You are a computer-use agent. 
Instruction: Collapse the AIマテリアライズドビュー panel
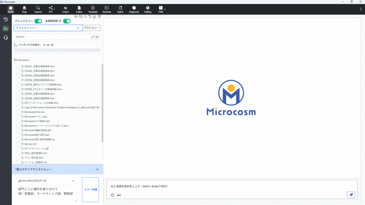tap(97, 169)
